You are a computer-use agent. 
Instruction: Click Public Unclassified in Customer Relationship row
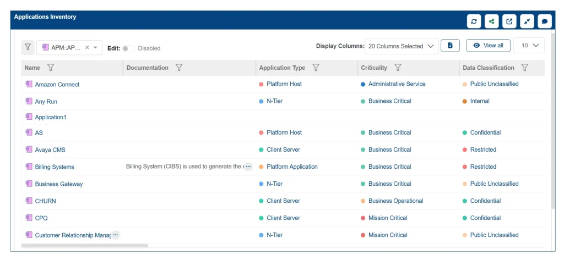(x=494, y=235)
